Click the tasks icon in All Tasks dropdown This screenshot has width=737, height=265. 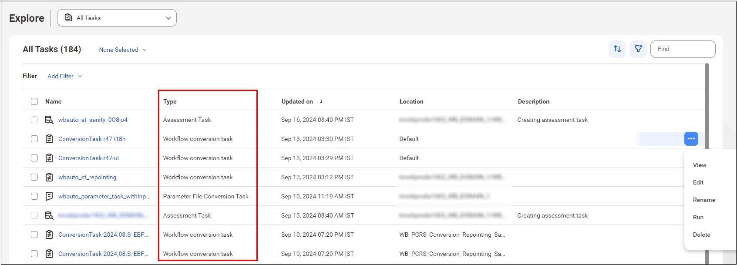point(68,18)
